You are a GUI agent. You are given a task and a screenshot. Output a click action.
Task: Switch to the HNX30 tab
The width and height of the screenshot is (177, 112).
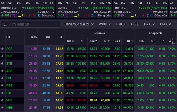[121, 24]
